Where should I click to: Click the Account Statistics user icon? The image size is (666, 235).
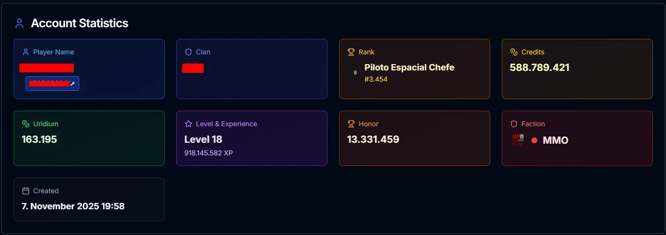point(19,23)
